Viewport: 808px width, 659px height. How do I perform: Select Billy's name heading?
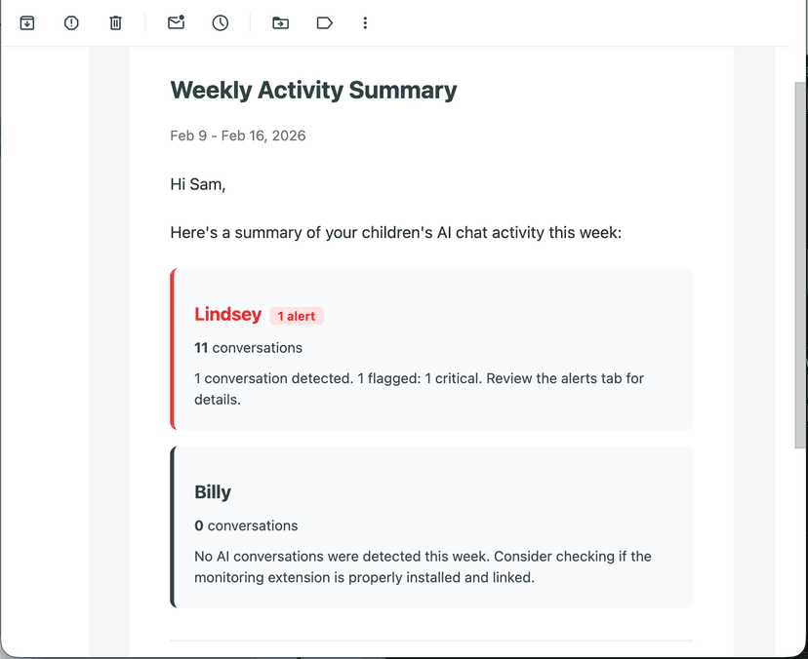(213, 492)
